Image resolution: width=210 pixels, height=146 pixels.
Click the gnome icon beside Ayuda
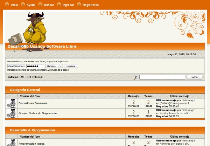(x=23, y=5)
